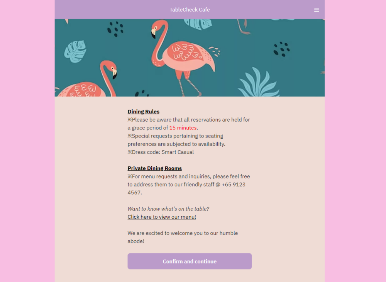This screenshot has height=282, width=386.
Task: Click the 'We are excited to welcome you' message
Action: tap(183, 237)
